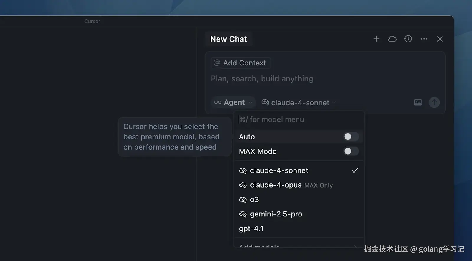Show chat history via clock icon
This screenshot has height=261, width=472.
408,39
